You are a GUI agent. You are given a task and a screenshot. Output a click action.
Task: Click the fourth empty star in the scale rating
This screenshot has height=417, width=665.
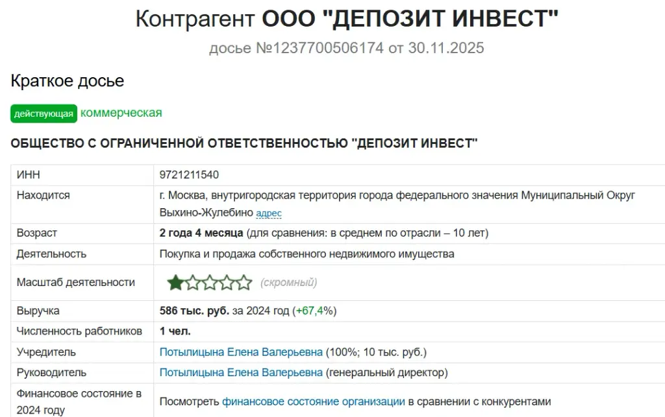pyautogui.click(x=227, y=282)
